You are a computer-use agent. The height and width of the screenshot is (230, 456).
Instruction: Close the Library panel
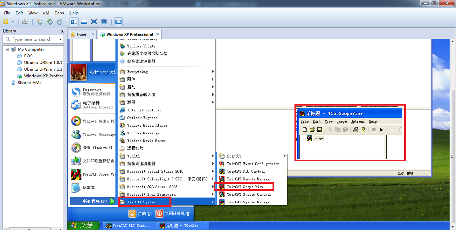[x=62, y=31]
